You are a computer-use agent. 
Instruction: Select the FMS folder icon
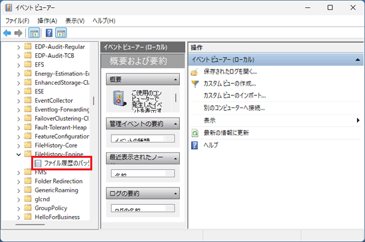28,172
